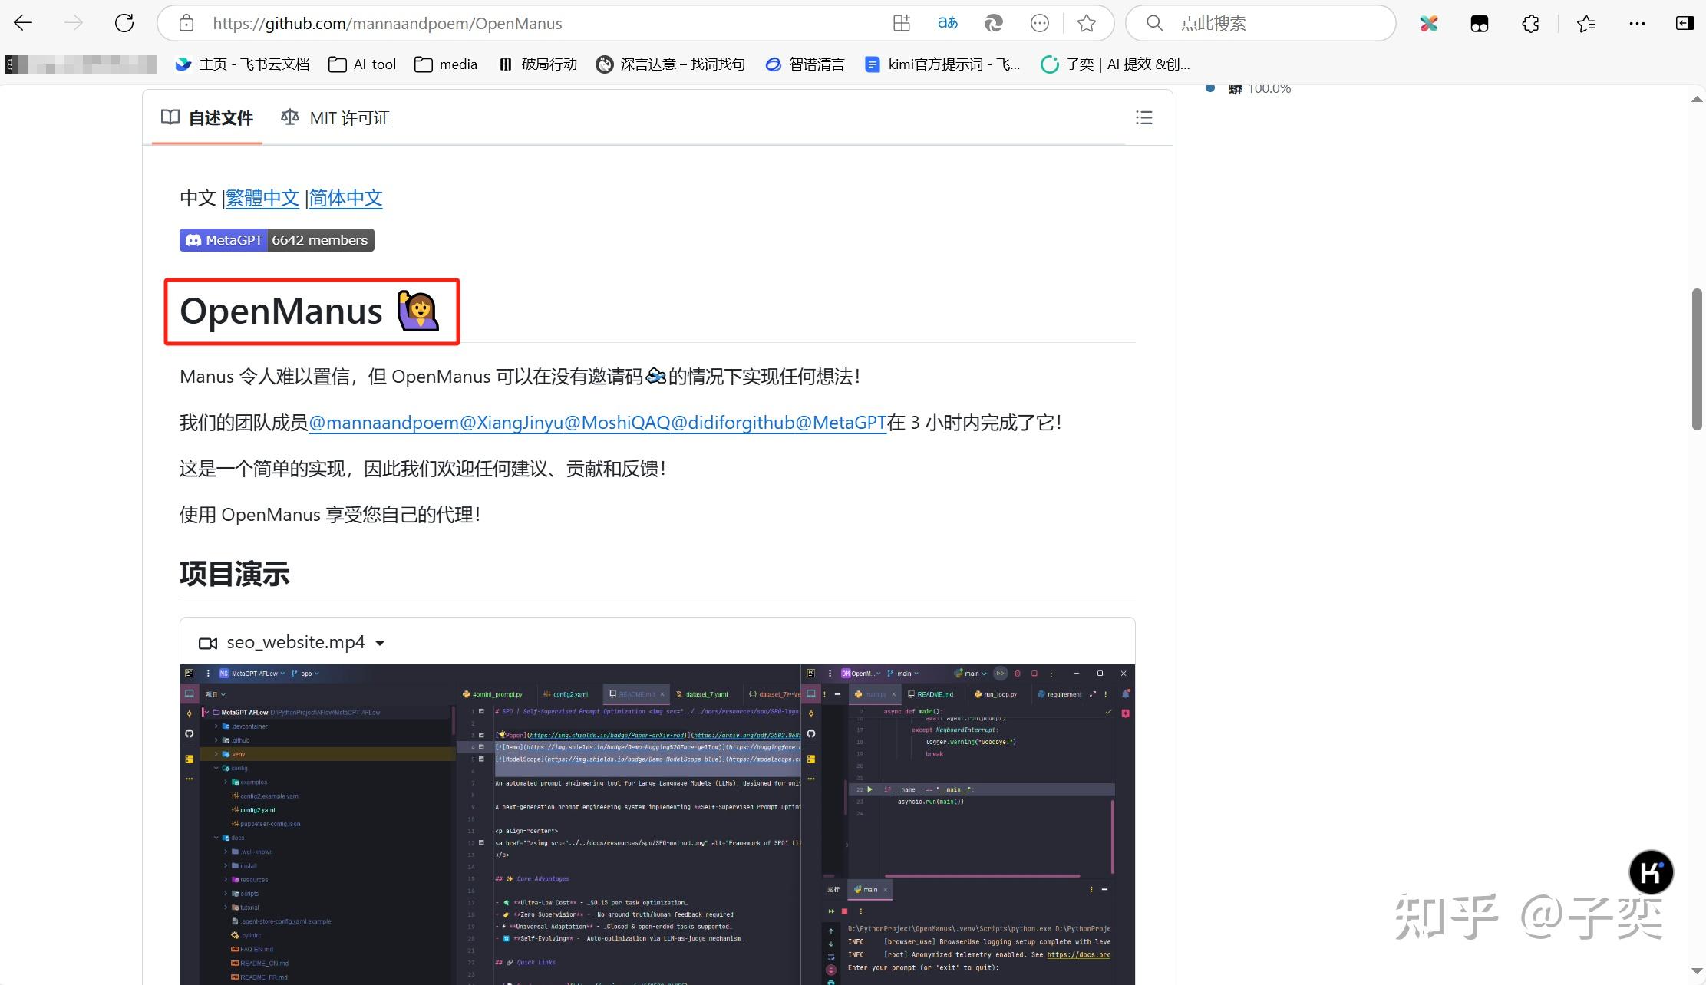This screenshot has height=985, width=1706.
Task: Enter split screen mode
Action: tap(901, 23)
